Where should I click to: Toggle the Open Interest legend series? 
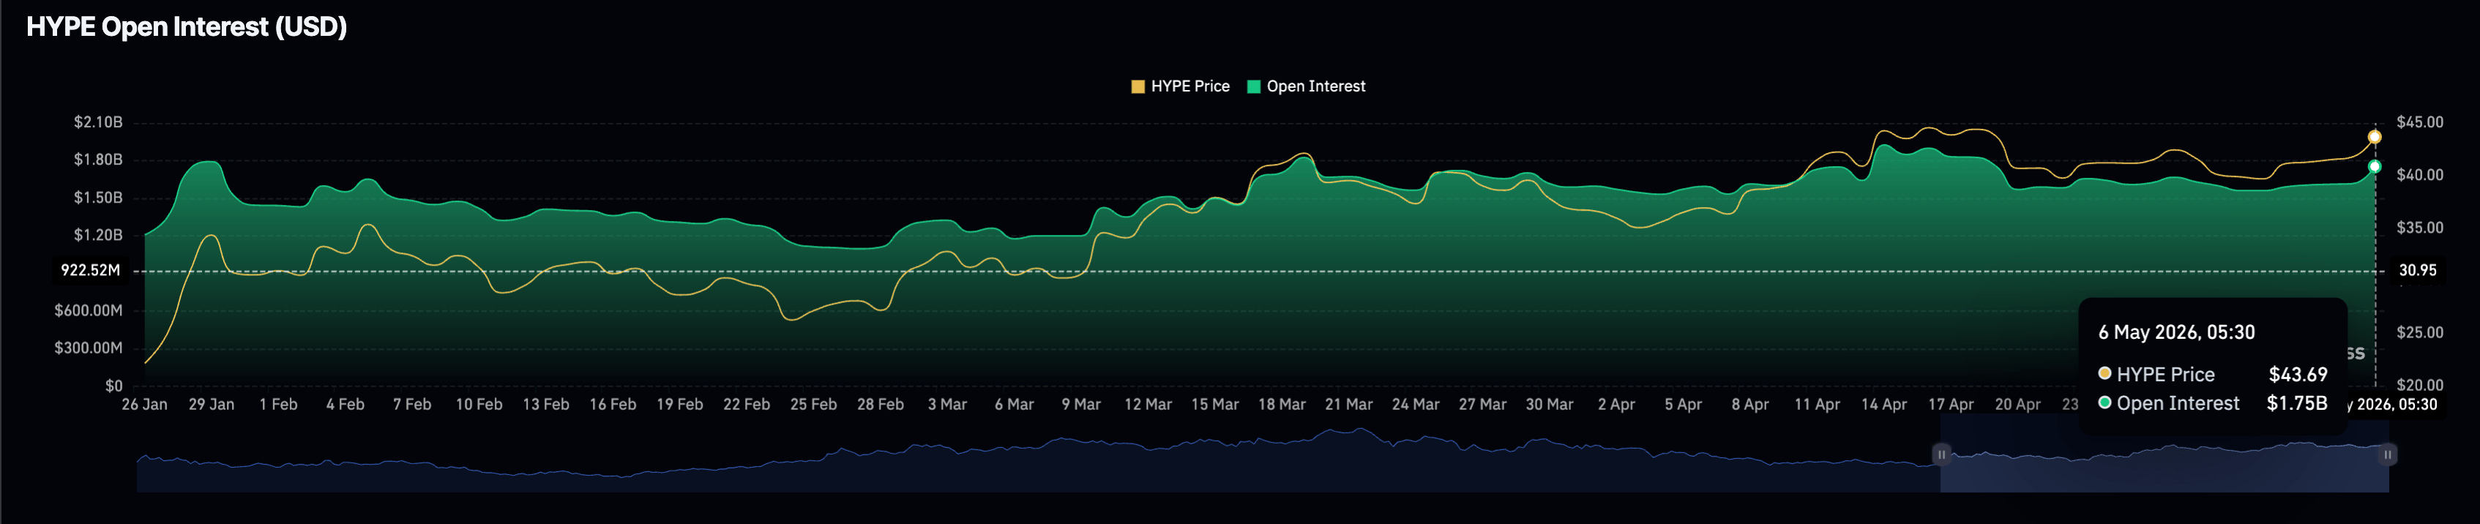click(x=1307, y=86)
